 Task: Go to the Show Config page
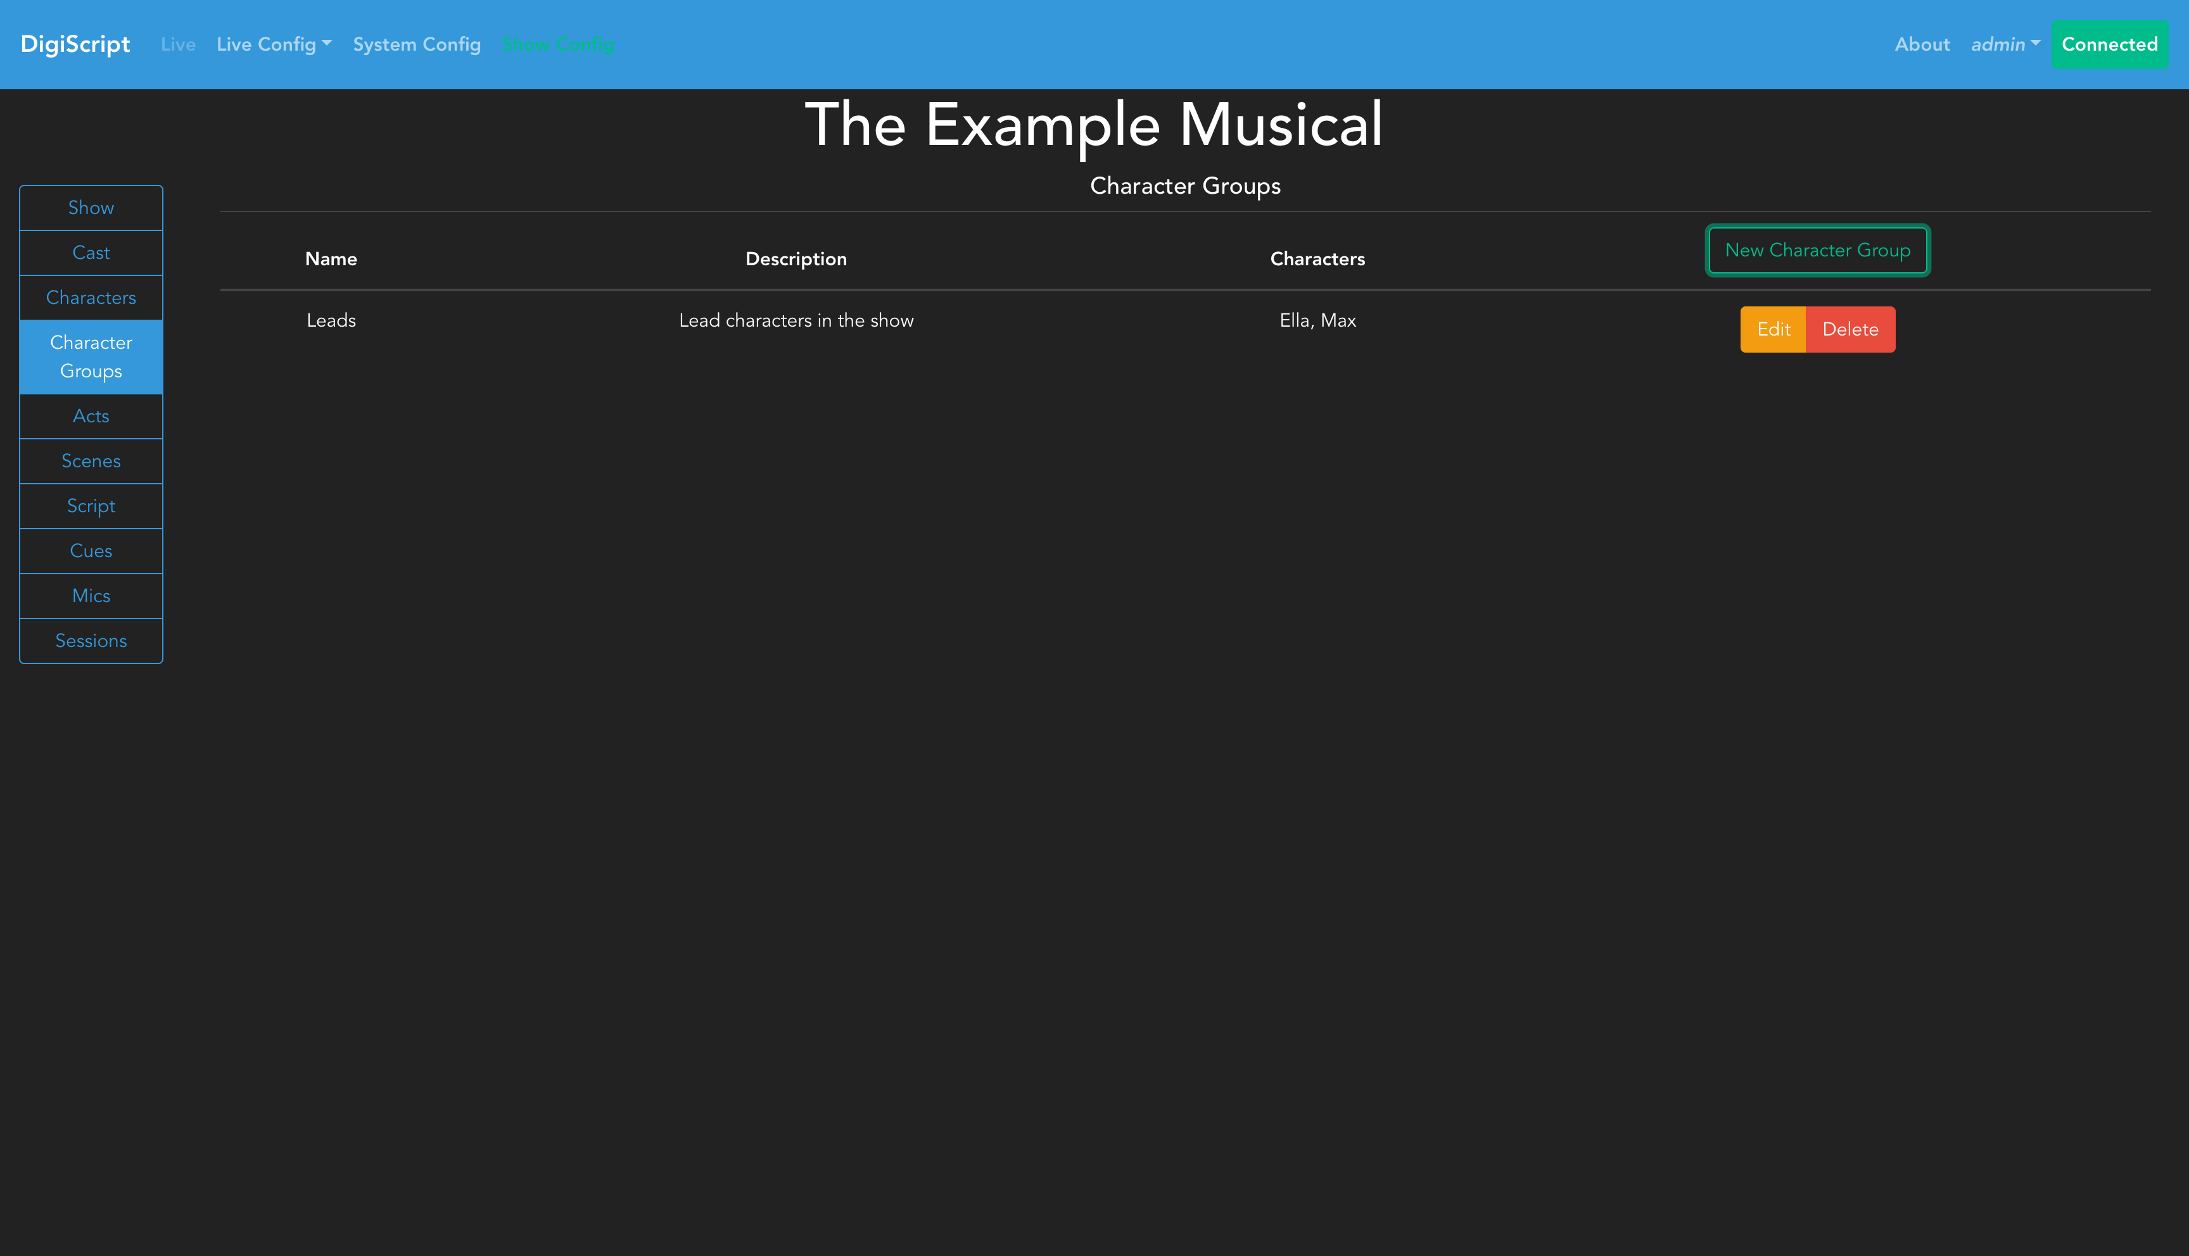(557, 44)
